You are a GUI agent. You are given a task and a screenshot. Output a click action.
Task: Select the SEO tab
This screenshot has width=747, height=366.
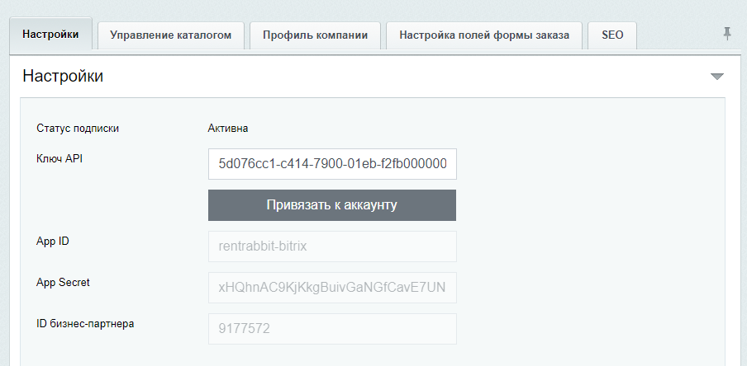612,35
